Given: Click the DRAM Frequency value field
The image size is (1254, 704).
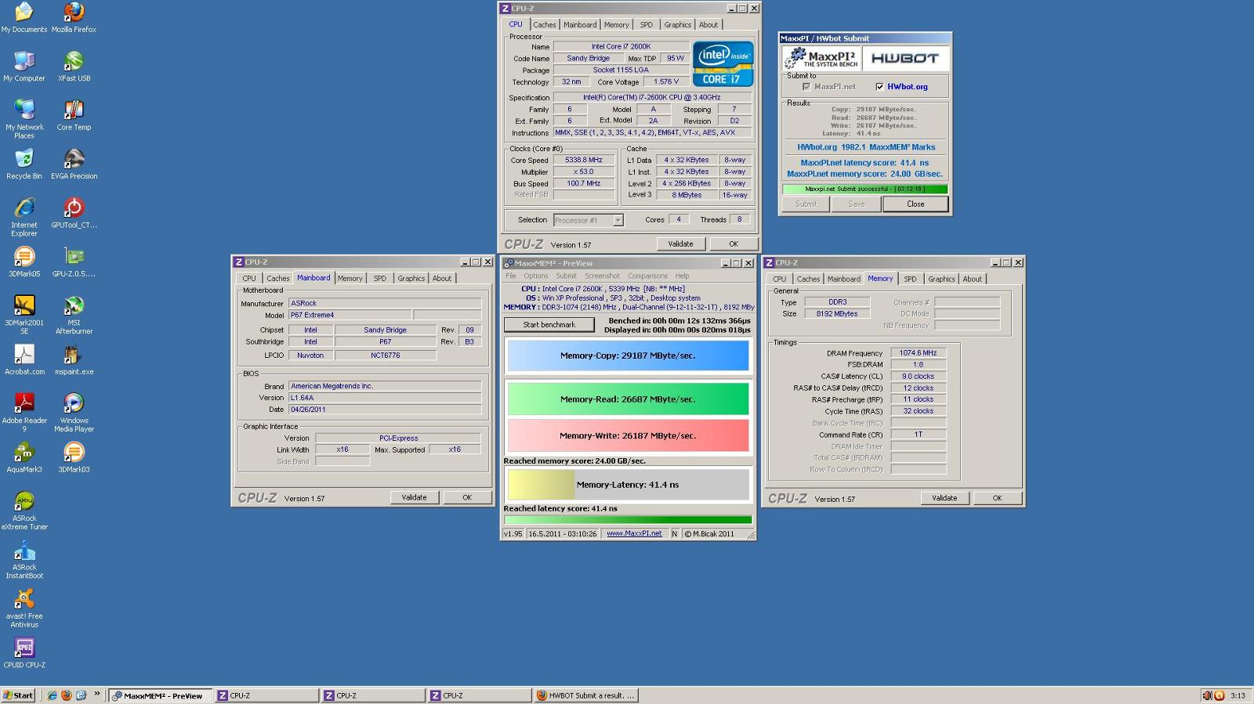Looking at the screenshot, I should [918, 353].
